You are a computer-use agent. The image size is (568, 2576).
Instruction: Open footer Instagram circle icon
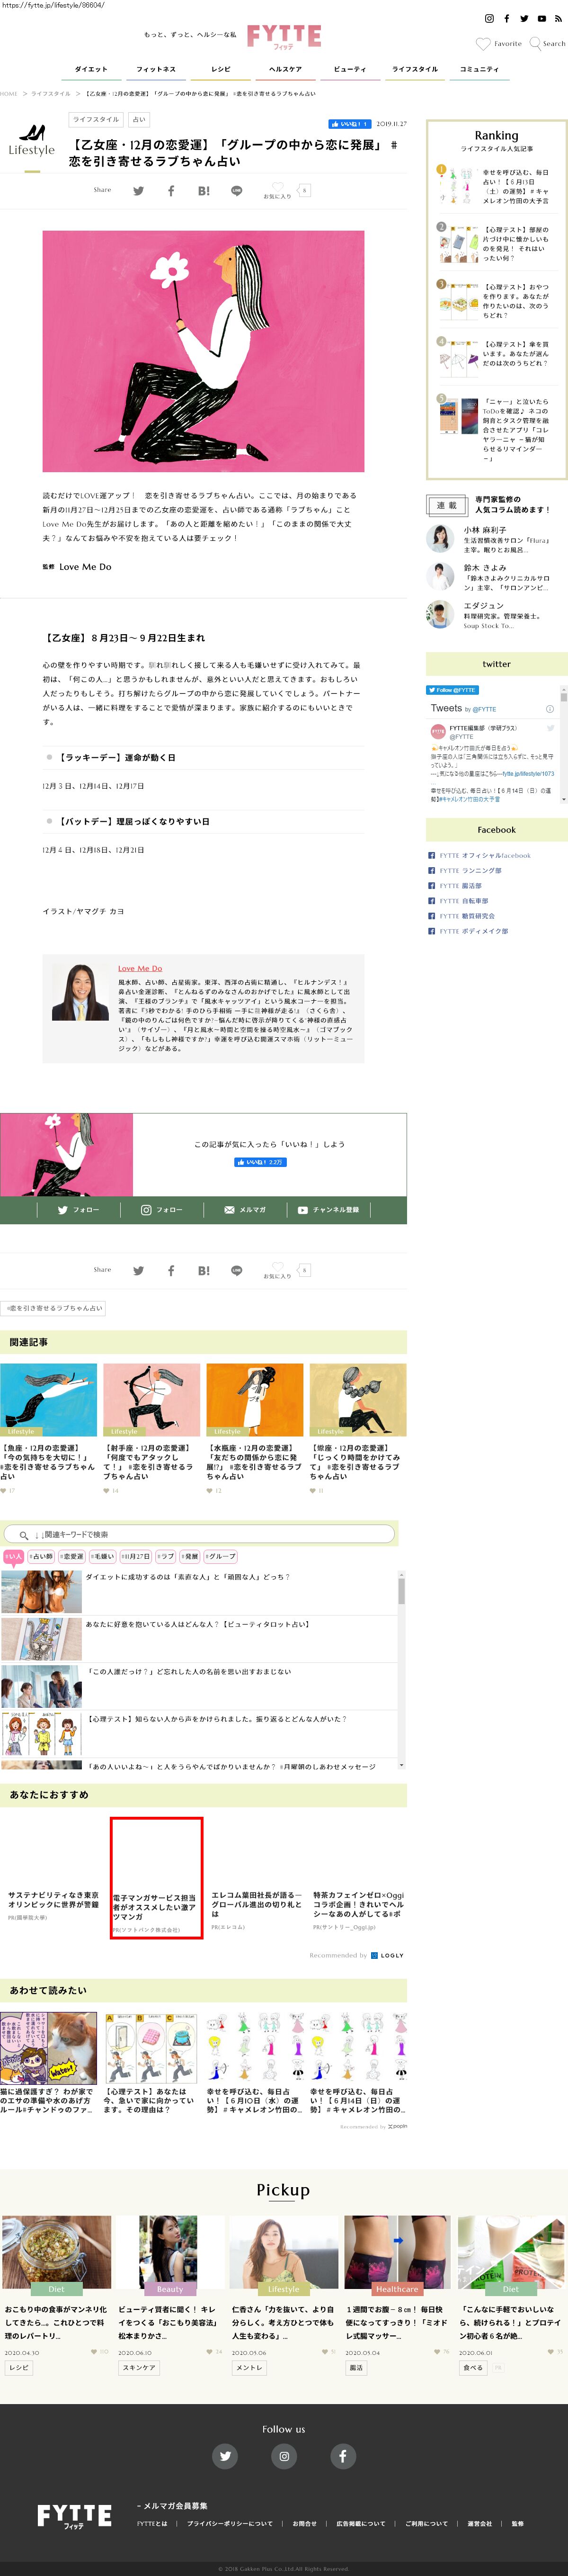pyautogui.click(x=284, y=2455)
